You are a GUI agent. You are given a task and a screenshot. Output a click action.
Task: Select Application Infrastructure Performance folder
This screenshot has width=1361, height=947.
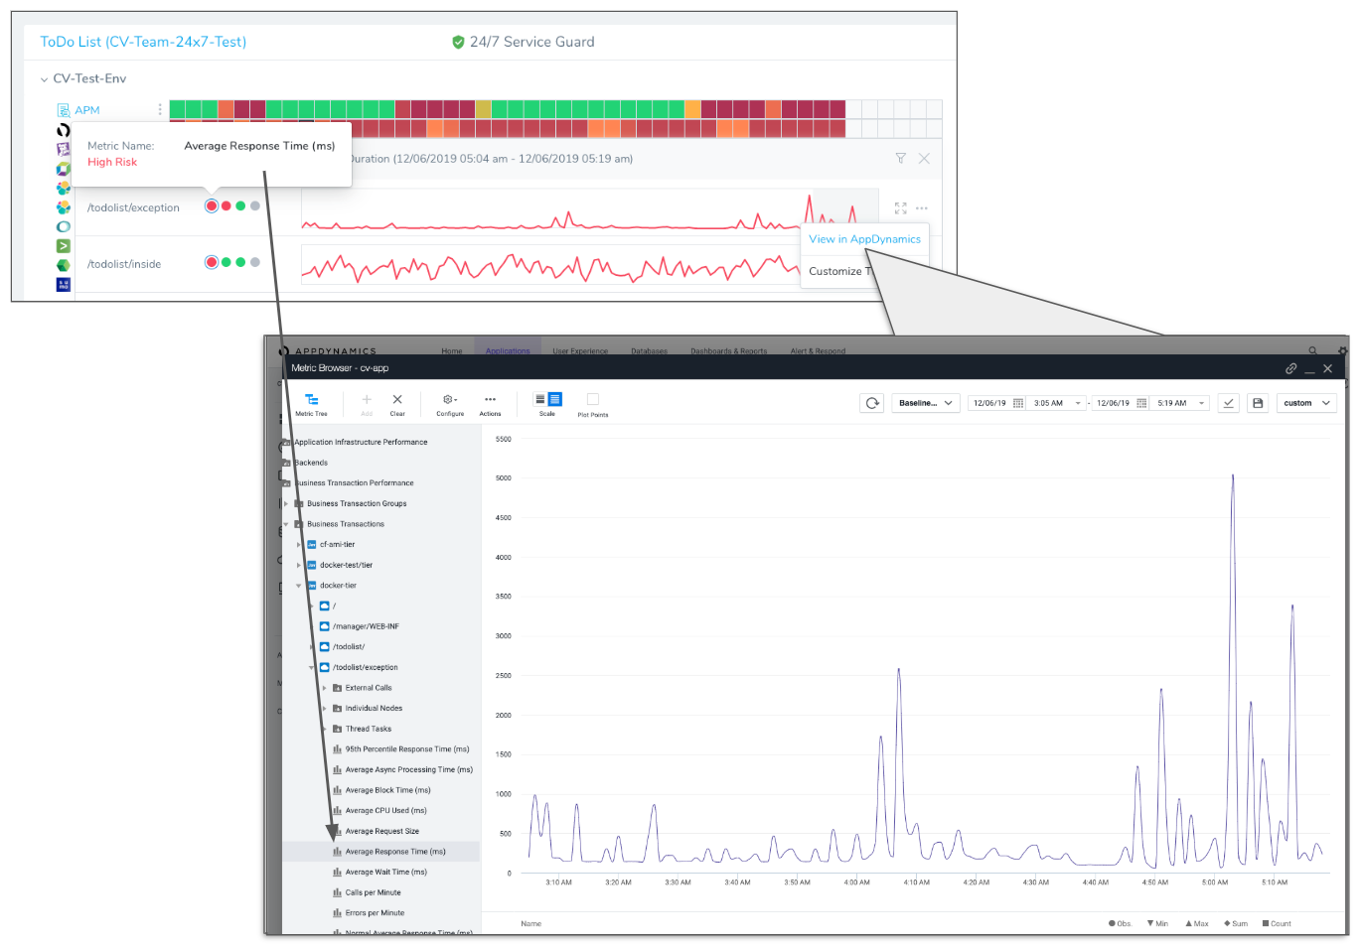[x=361, y=442]
